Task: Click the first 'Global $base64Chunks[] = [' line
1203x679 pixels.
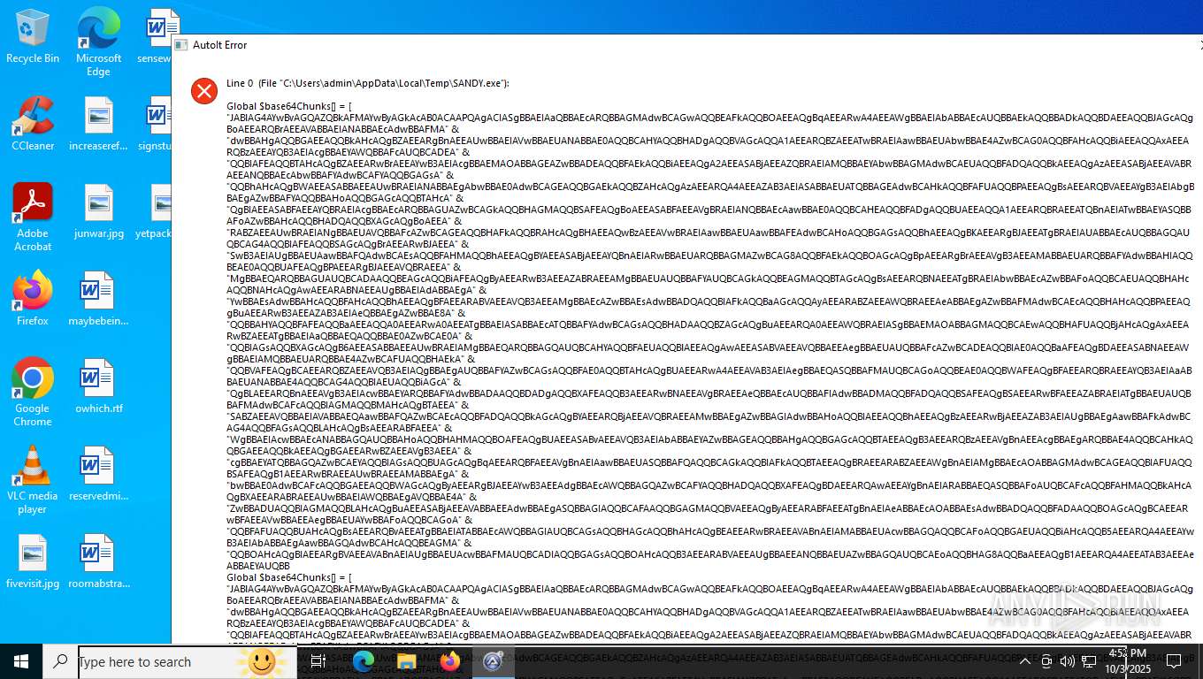Action: 289,105
